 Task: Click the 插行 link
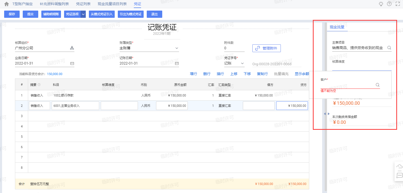(220, 74)
